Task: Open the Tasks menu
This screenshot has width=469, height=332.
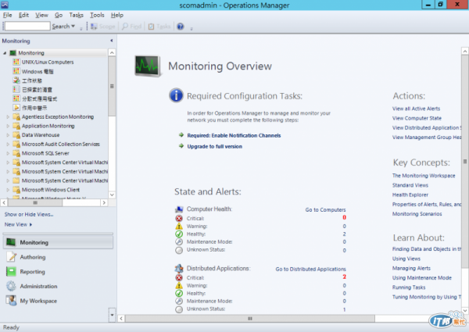Action: (x=77, y=15)
